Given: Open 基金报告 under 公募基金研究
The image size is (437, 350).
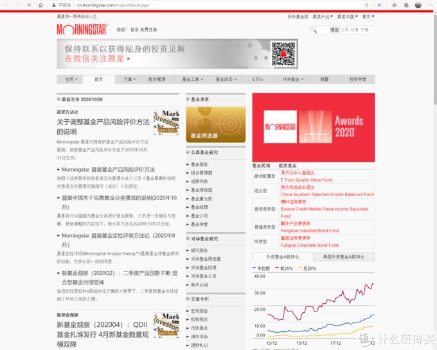Looking at the screenshot, I should [x=199, y=164].
